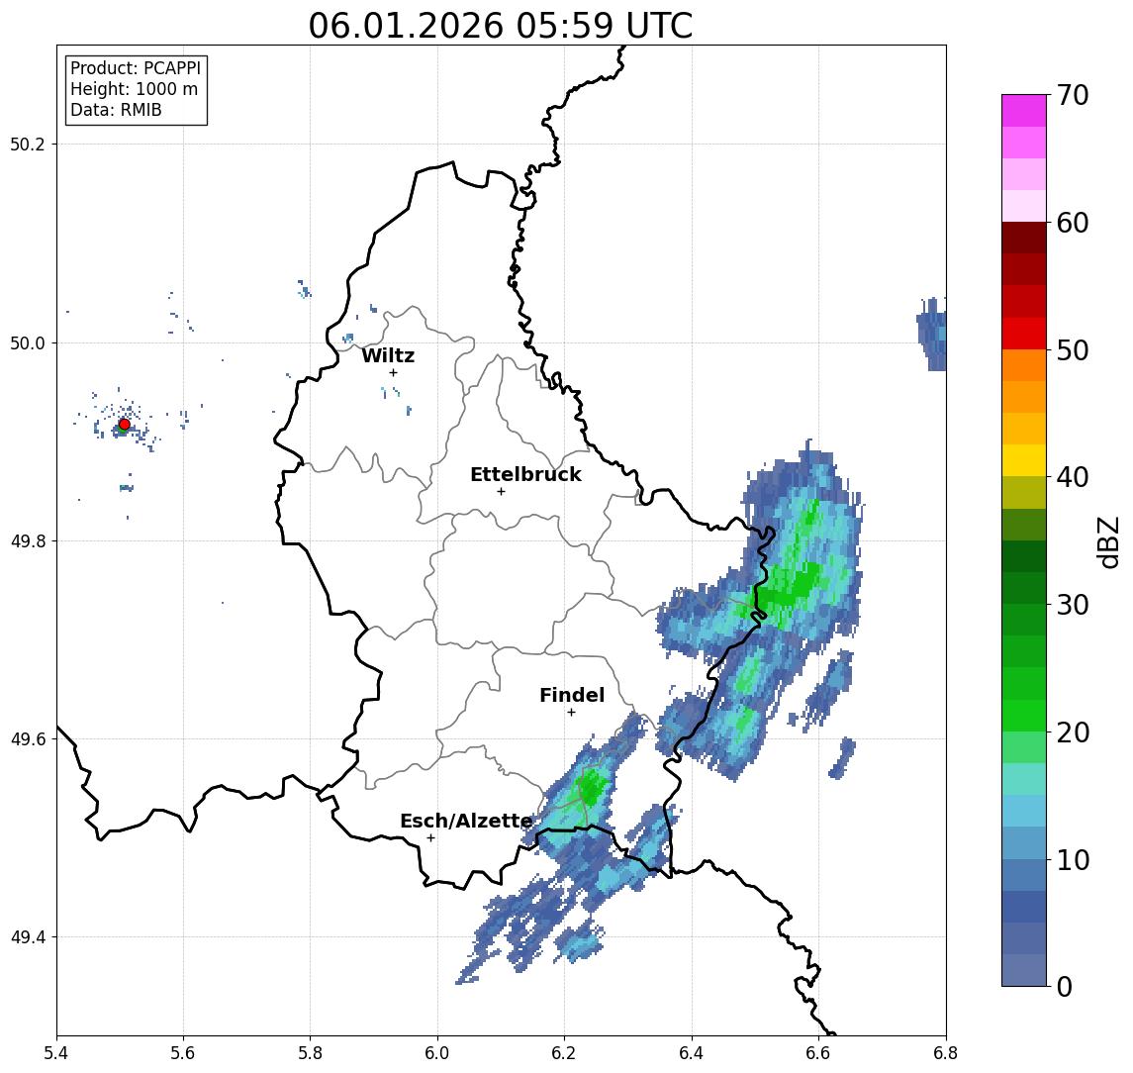Image resolution: width=1133 pixels, height=1073 pixels.
Task: Click the 6.6 longitude axis label
Action: (x=818, y=1053)
